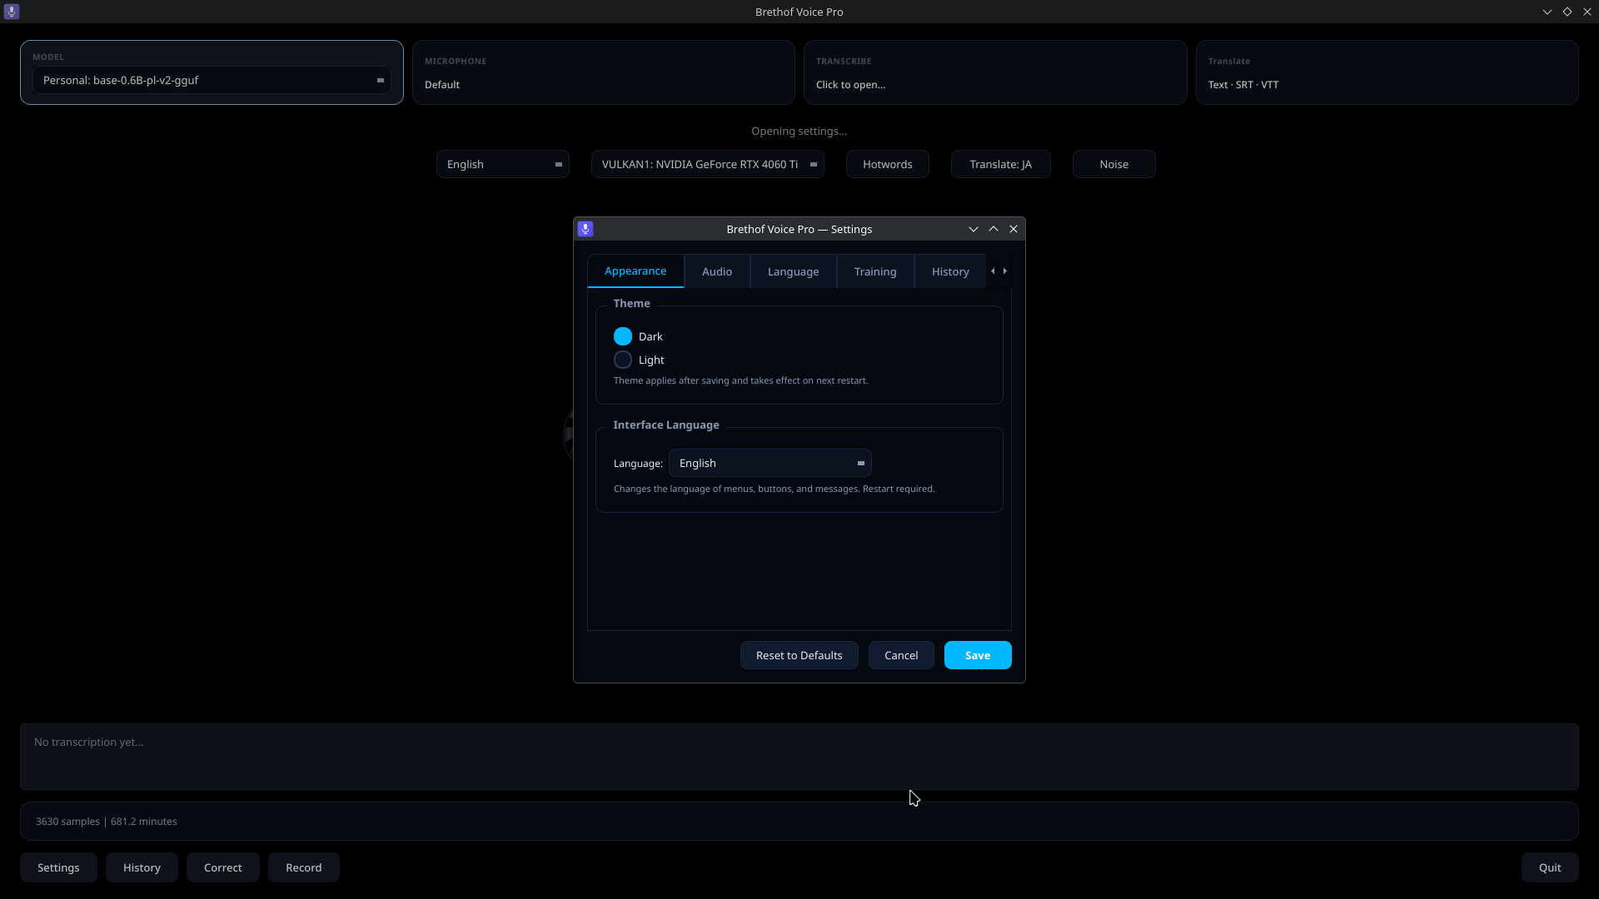
Task: Open the interface Language dropdown in Settings
Action: (770, 463)
